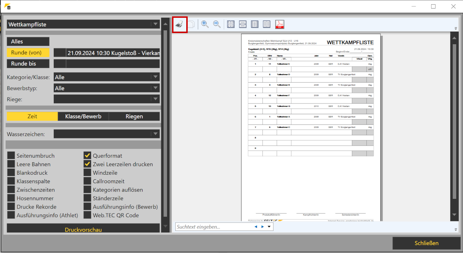The width and height of the screenshot is (463, 253).
Task: Switch to two-page view
Action: coord(266,24)
